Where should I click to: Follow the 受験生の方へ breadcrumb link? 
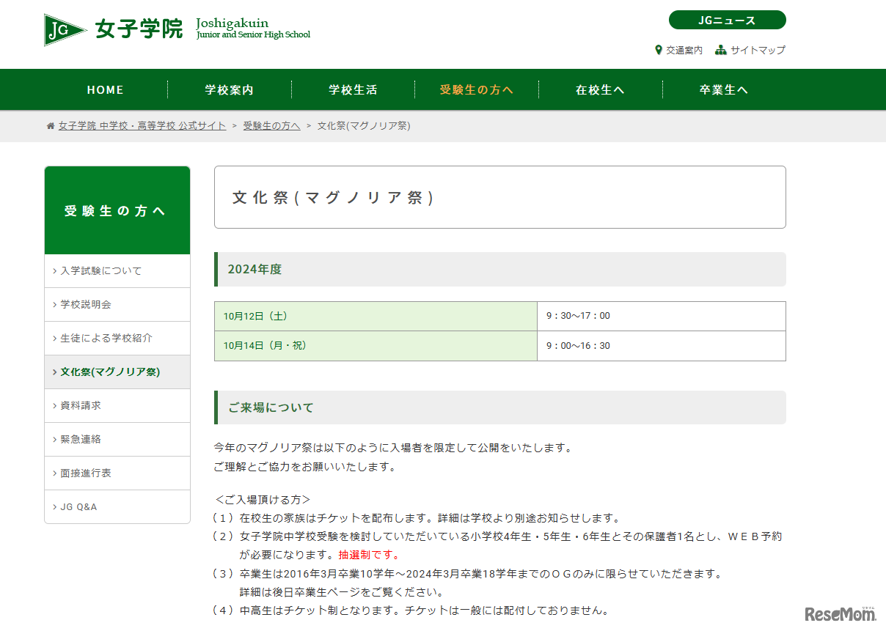pyautogui.click(x=271, y=126)
